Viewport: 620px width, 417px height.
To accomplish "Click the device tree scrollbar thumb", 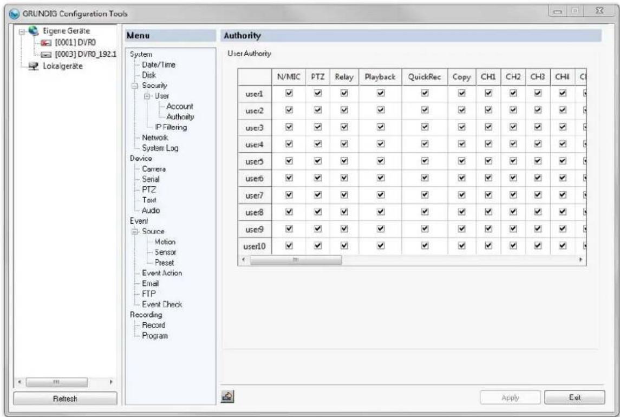I will click(56, 382).
